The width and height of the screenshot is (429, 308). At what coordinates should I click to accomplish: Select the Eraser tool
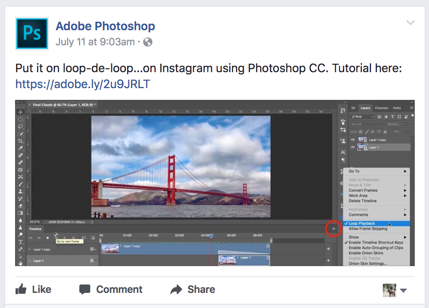20,206
